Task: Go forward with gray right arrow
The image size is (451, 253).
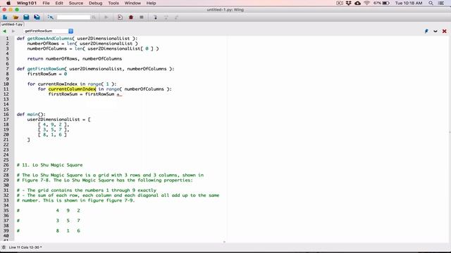Action: click(13, 31)
